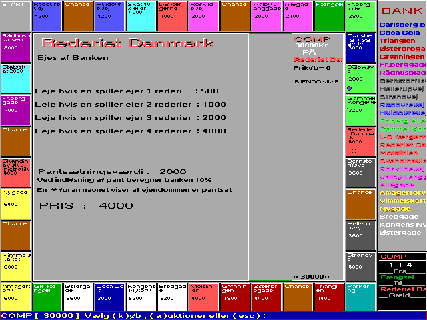Select the START board square
The image size is (427, 320).
pos(16,16)
